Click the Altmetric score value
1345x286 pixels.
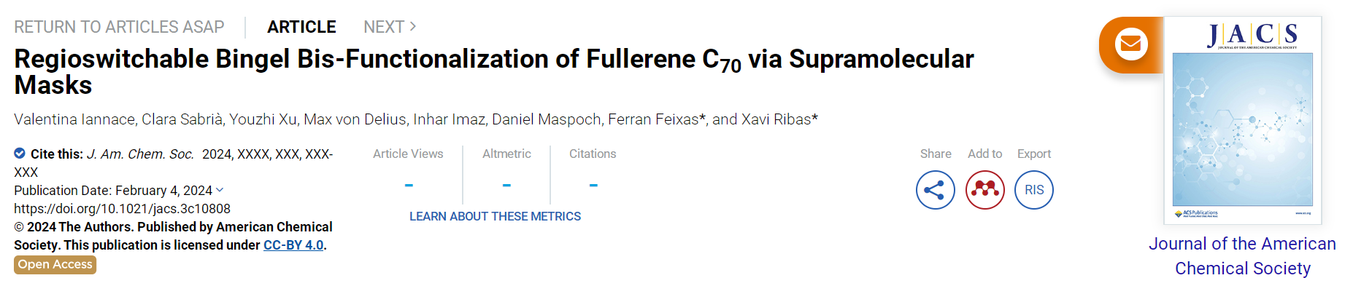pyautogui.click(x=506, y=186)
